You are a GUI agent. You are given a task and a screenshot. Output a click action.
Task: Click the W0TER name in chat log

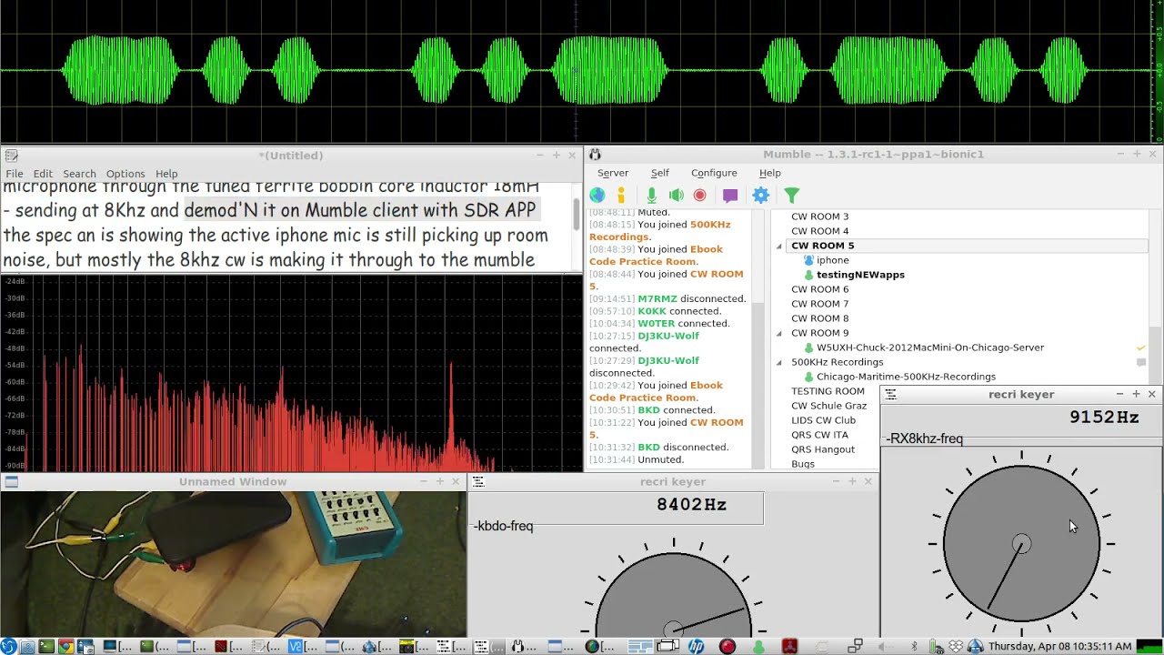coord(657,323)
